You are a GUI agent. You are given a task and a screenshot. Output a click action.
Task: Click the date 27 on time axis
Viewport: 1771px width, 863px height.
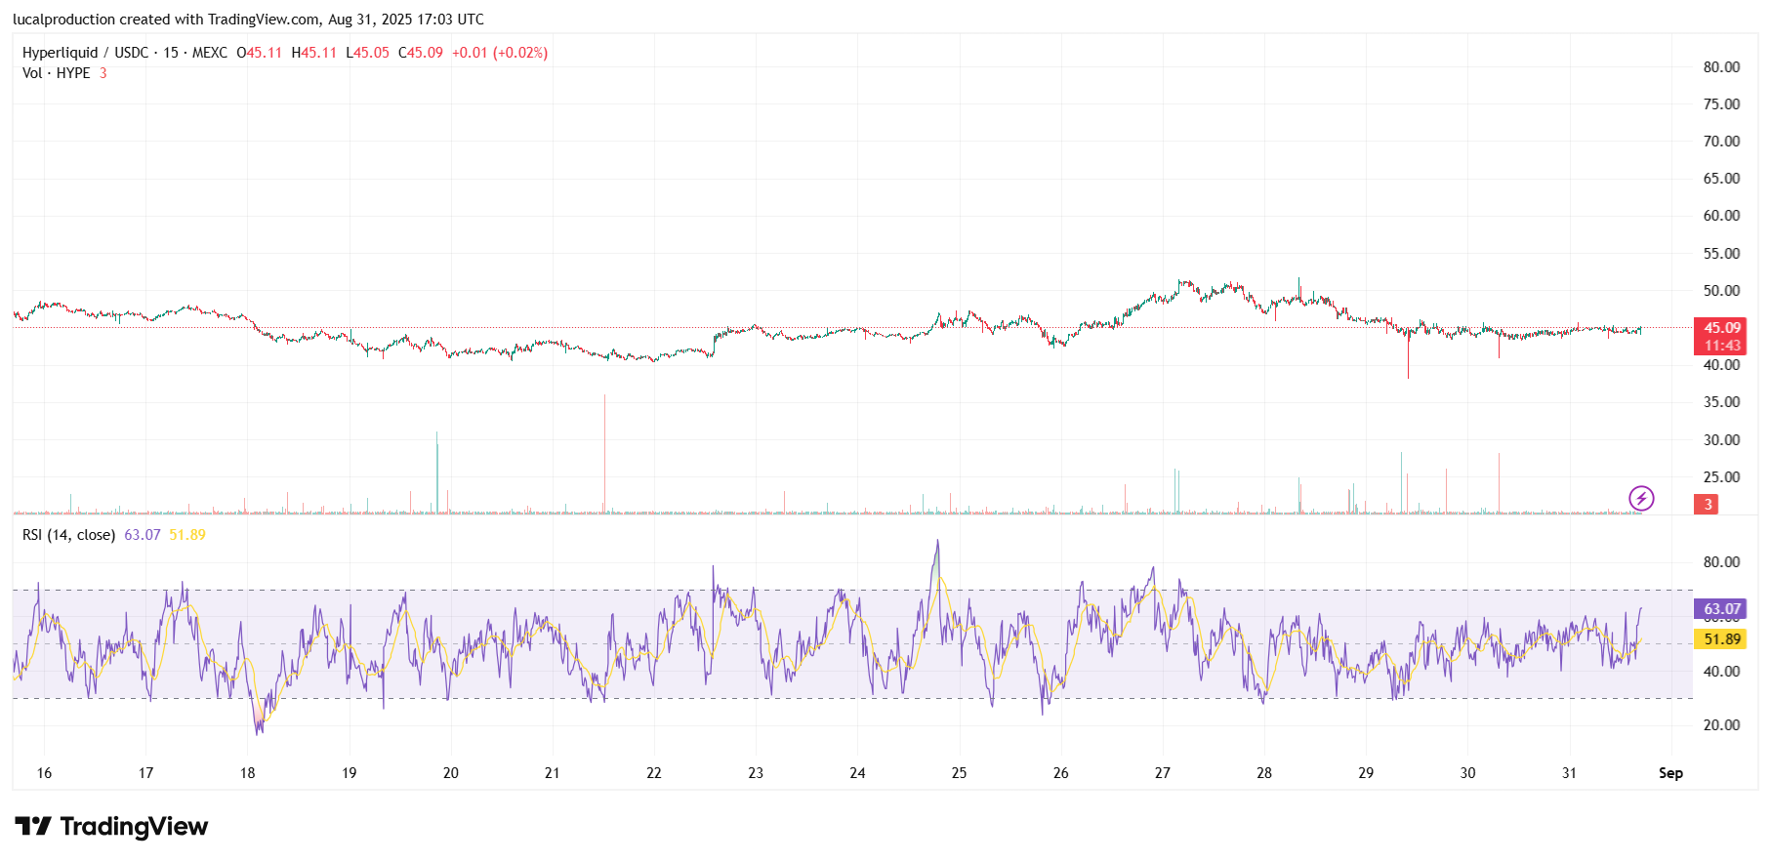[x=1163, y=773]
